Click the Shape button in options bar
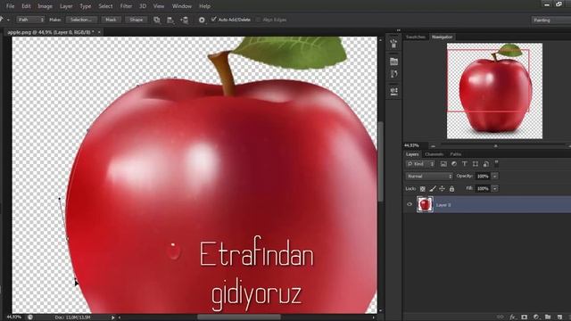571x321 pixels. pyautogui.click(x=137, y=20)
